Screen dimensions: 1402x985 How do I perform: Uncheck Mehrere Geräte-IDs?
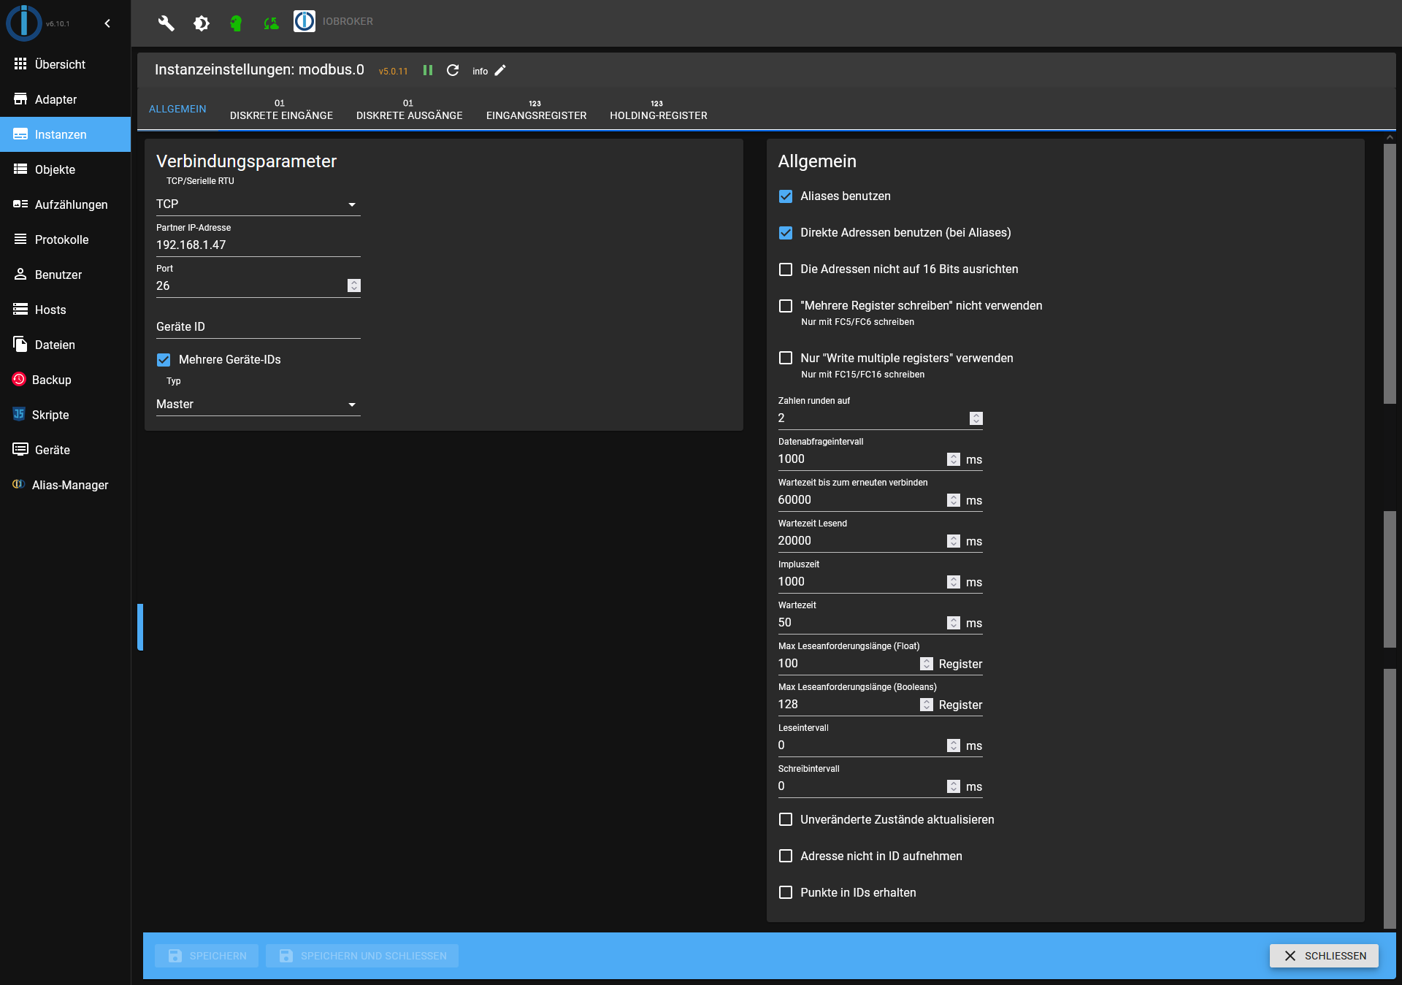pyautogui.click(x=164, y=360)
